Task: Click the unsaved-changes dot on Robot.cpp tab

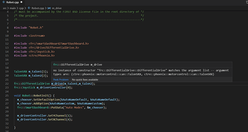Action: click(x=21, y=2)
